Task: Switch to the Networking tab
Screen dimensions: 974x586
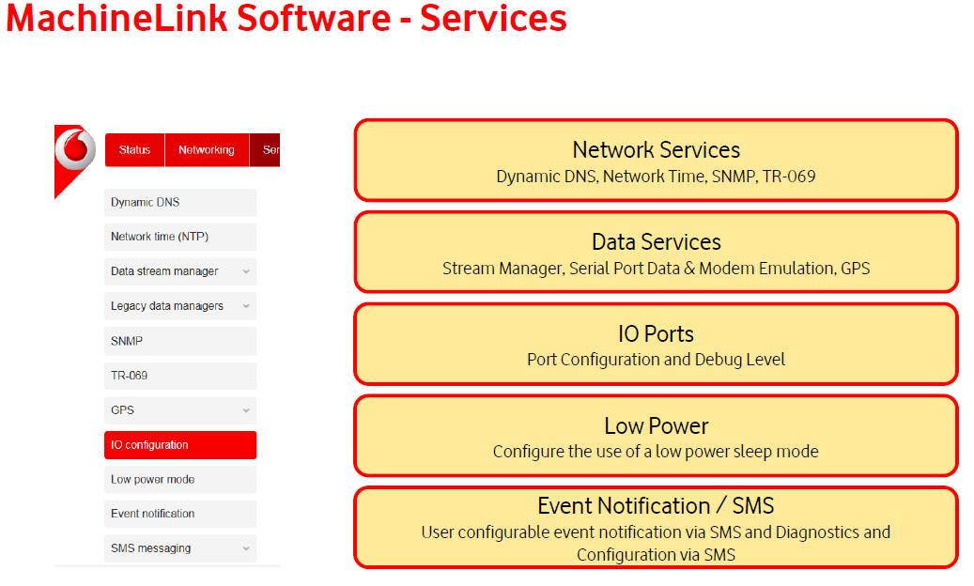Action: click(x=207, y=149)
